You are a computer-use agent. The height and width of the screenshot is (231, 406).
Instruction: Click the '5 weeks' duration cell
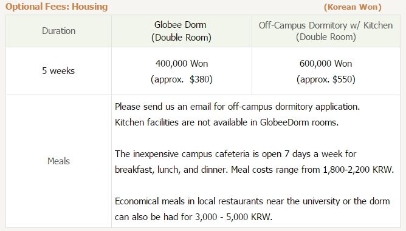tap(58, 71)
